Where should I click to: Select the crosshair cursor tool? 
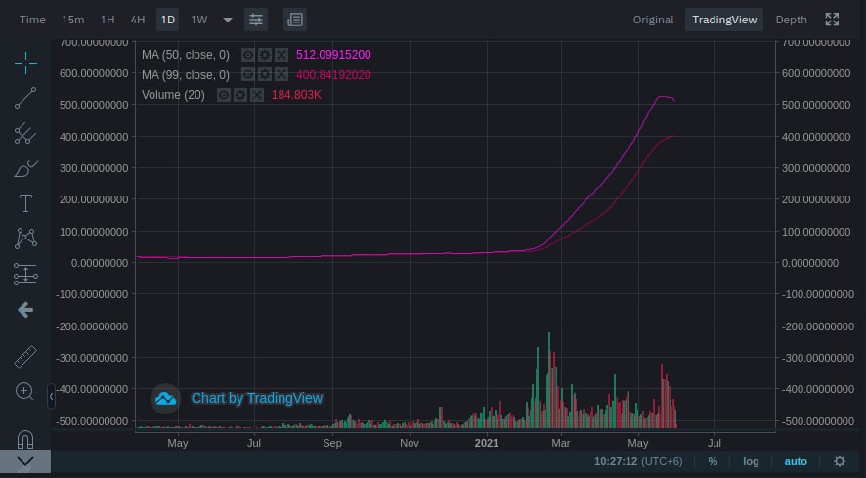click(25, 63)
